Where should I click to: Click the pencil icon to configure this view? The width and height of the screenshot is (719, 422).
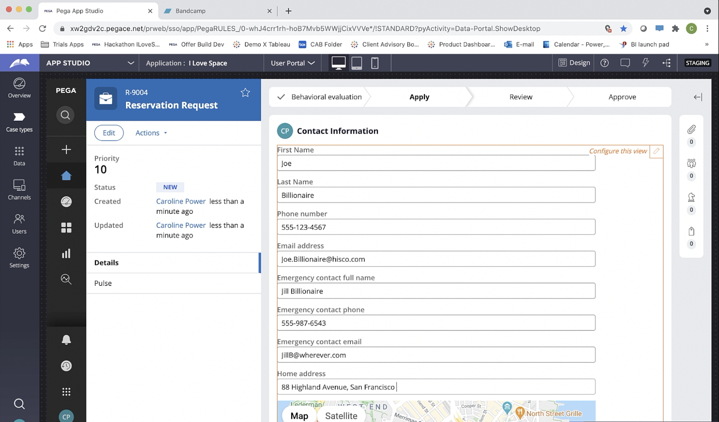656,151
